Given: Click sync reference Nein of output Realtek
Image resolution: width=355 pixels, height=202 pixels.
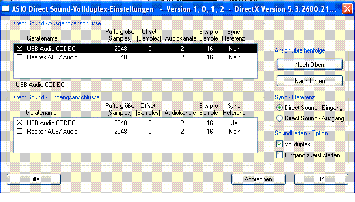Looking at the screenshot, I should click(x=235, y=57).
